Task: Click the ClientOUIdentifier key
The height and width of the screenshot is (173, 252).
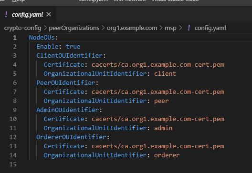Action: pyautogui.click(x=69, y=56)
